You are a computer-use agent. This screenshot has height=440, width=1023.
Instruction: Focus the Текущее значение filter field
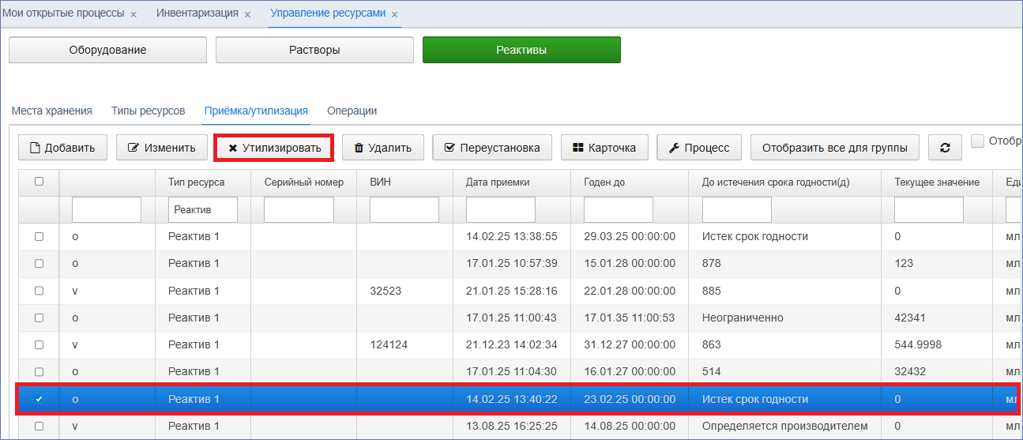pos(929,209)
